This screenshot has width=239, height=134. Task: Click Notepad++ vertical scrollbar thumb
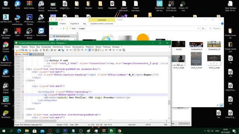(x=169, y=102)
